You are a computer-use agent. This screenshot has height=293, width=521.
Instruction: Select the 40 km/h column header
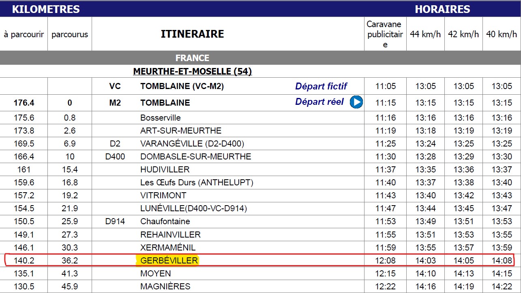click(x=502, y=34)
